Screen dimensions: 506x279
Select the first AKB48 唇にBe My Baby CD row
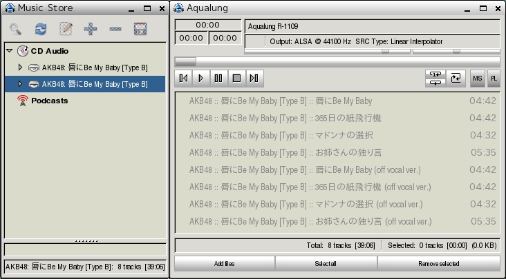click(85, 68)
